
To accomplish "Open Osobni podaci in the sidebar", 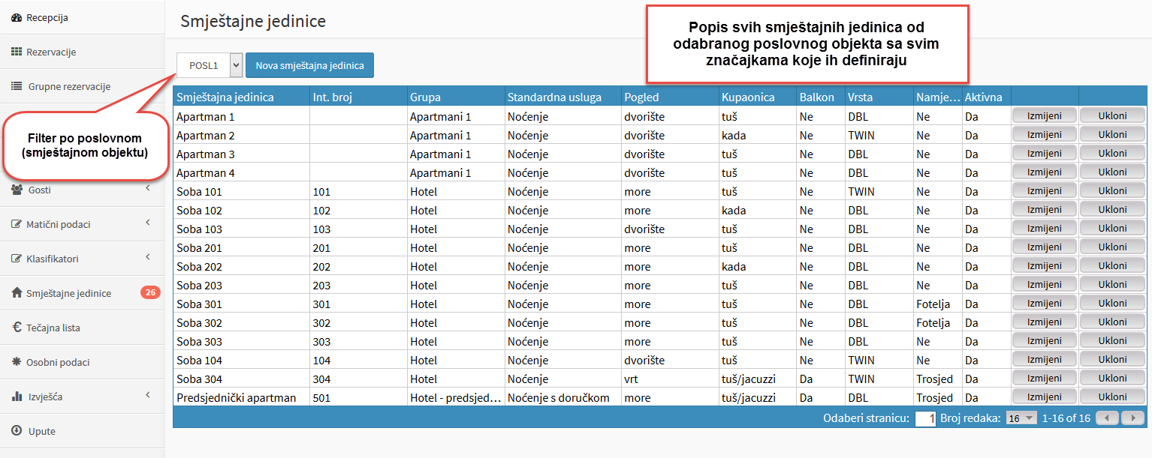I will pyautogui.click(x=82, y=362).
